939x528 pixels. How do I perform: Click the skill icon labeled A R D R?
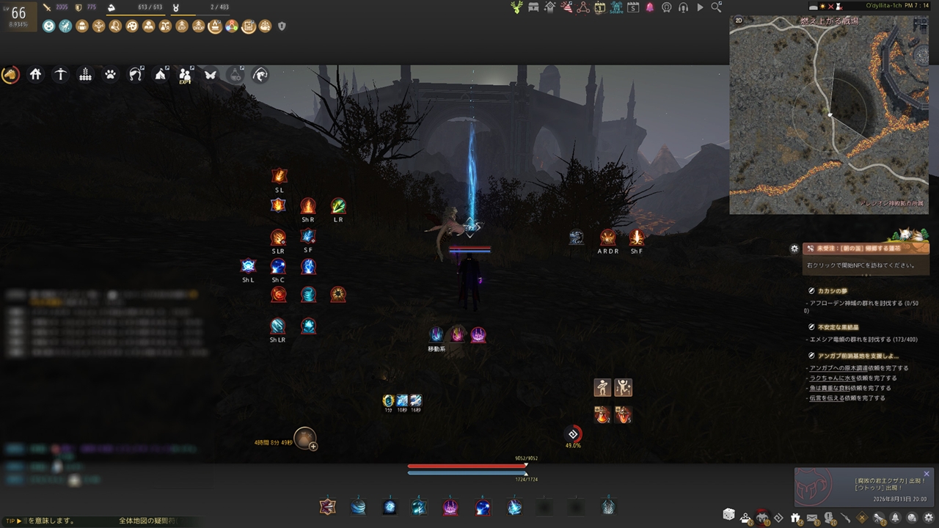(607, 238)
